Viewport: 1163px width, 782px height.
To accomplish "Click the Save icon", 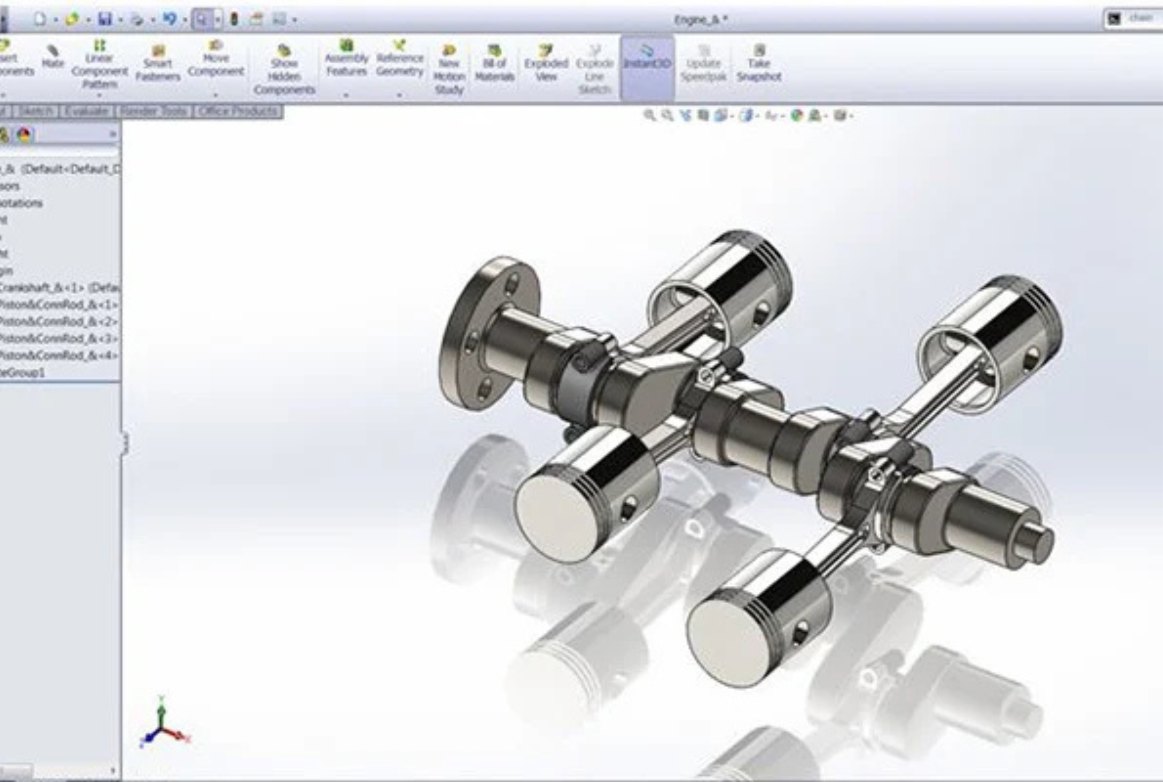I will point(105,20).
